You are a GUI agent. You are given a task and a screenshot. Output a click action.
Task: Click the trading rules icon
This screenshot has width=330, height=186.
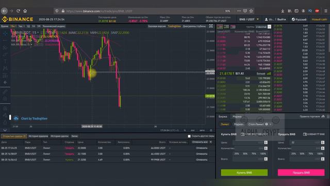(x=323, y=116)
